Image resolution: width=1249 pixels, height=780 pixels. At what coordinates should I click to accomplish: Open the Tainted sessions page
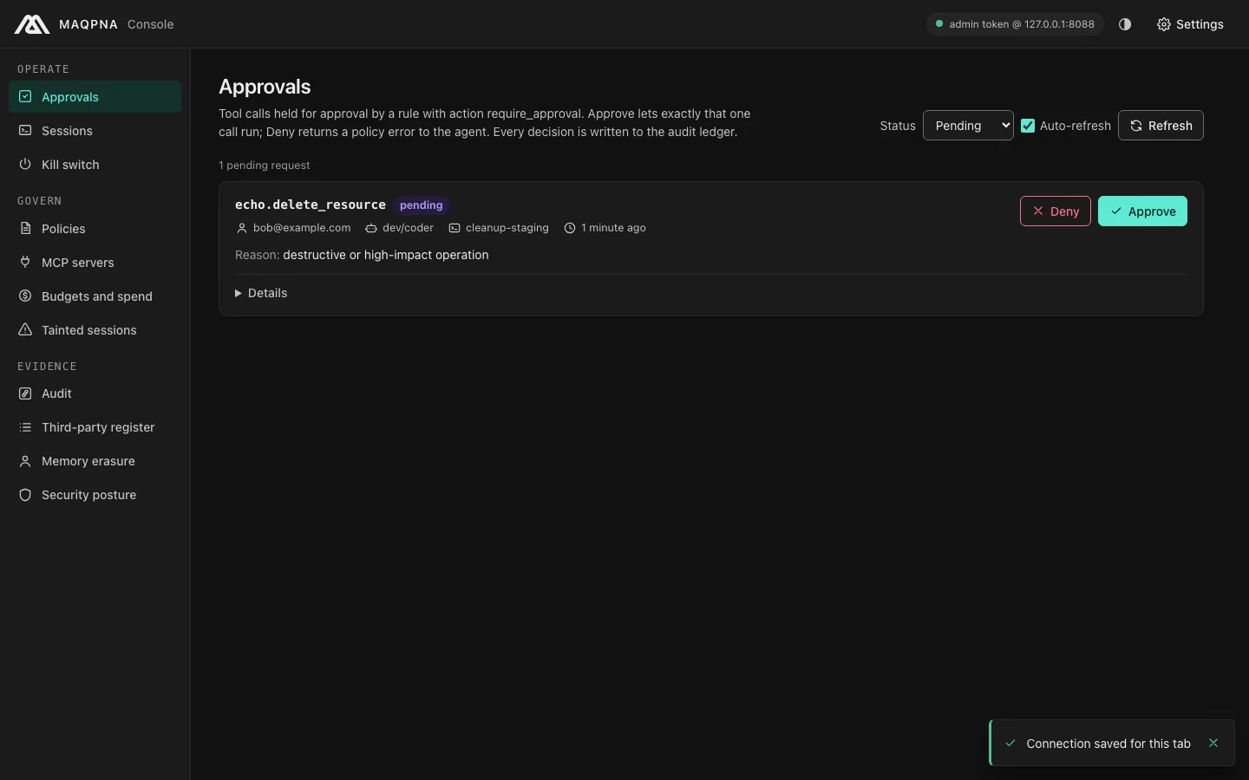(95, 330)
